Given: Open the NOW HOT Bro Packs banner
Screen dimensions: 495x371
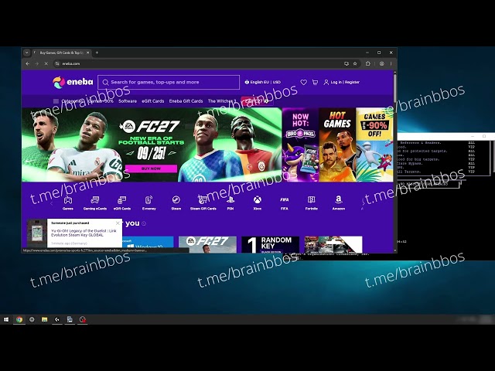Looking at the screenshot, I should coord(300,145).
